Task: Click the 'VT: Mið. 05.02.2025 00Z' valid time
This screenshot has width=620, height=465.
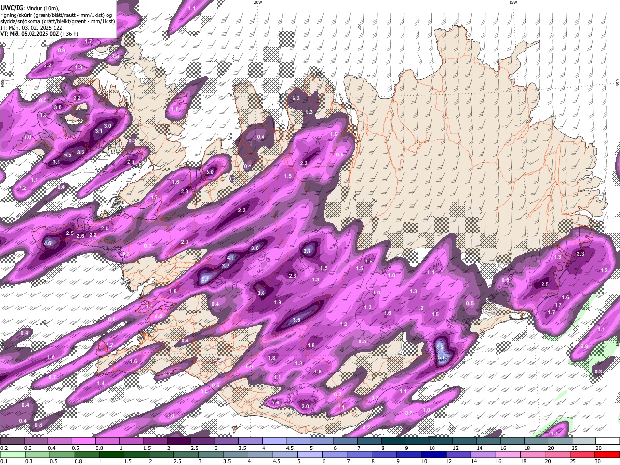Action: (x=30, y=34)
